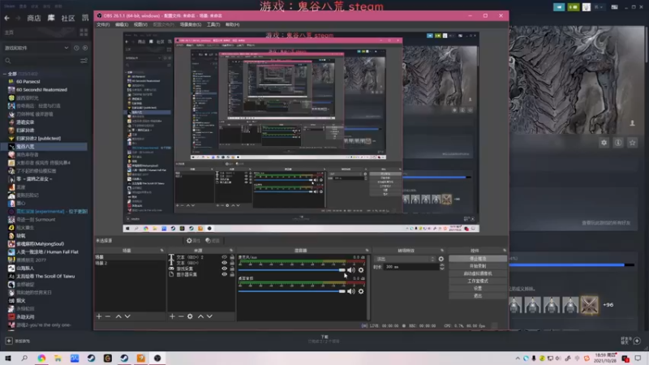
Task: Toggle visibility of 游戏采集 source
Action: coord(225,268)
